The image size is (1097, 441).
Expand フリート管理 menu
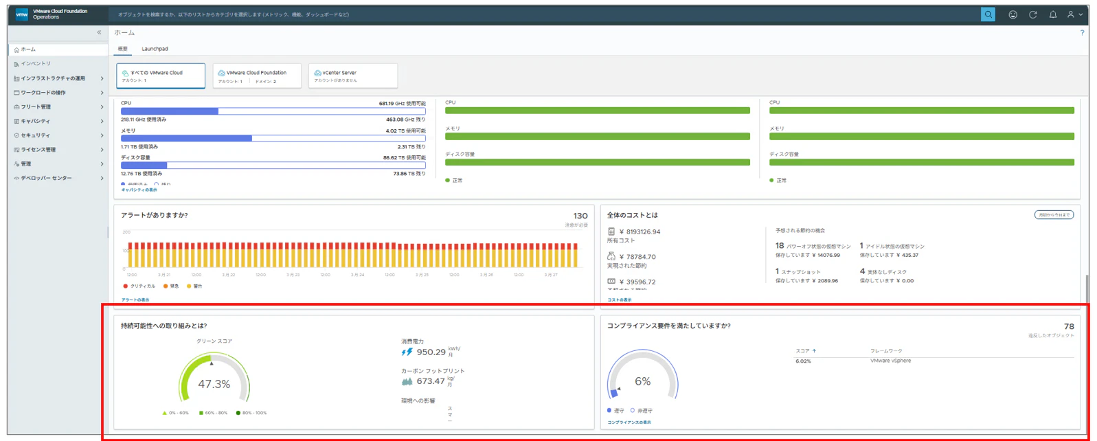pos(102,107)
